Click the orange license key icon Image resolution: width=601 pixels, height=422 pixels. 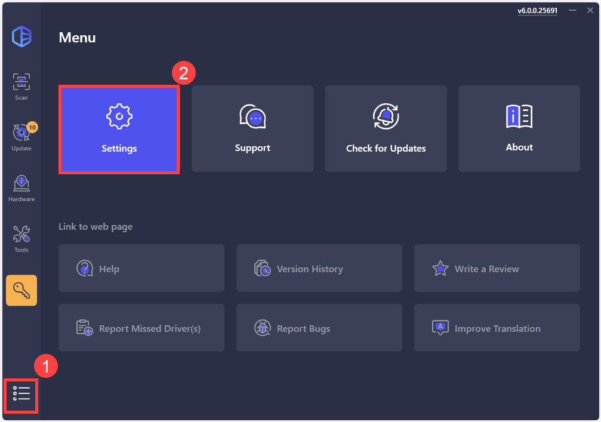click(x=21, y=291)
